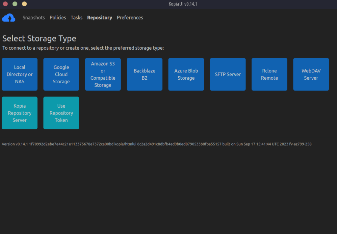337x234 pixels.
Task: Switch to the Policies tab
Action: coord(58,18)
